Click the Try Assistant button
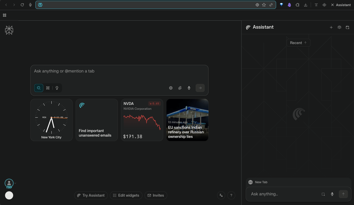Viewport: 354px width, 205px height. point(91,195)
